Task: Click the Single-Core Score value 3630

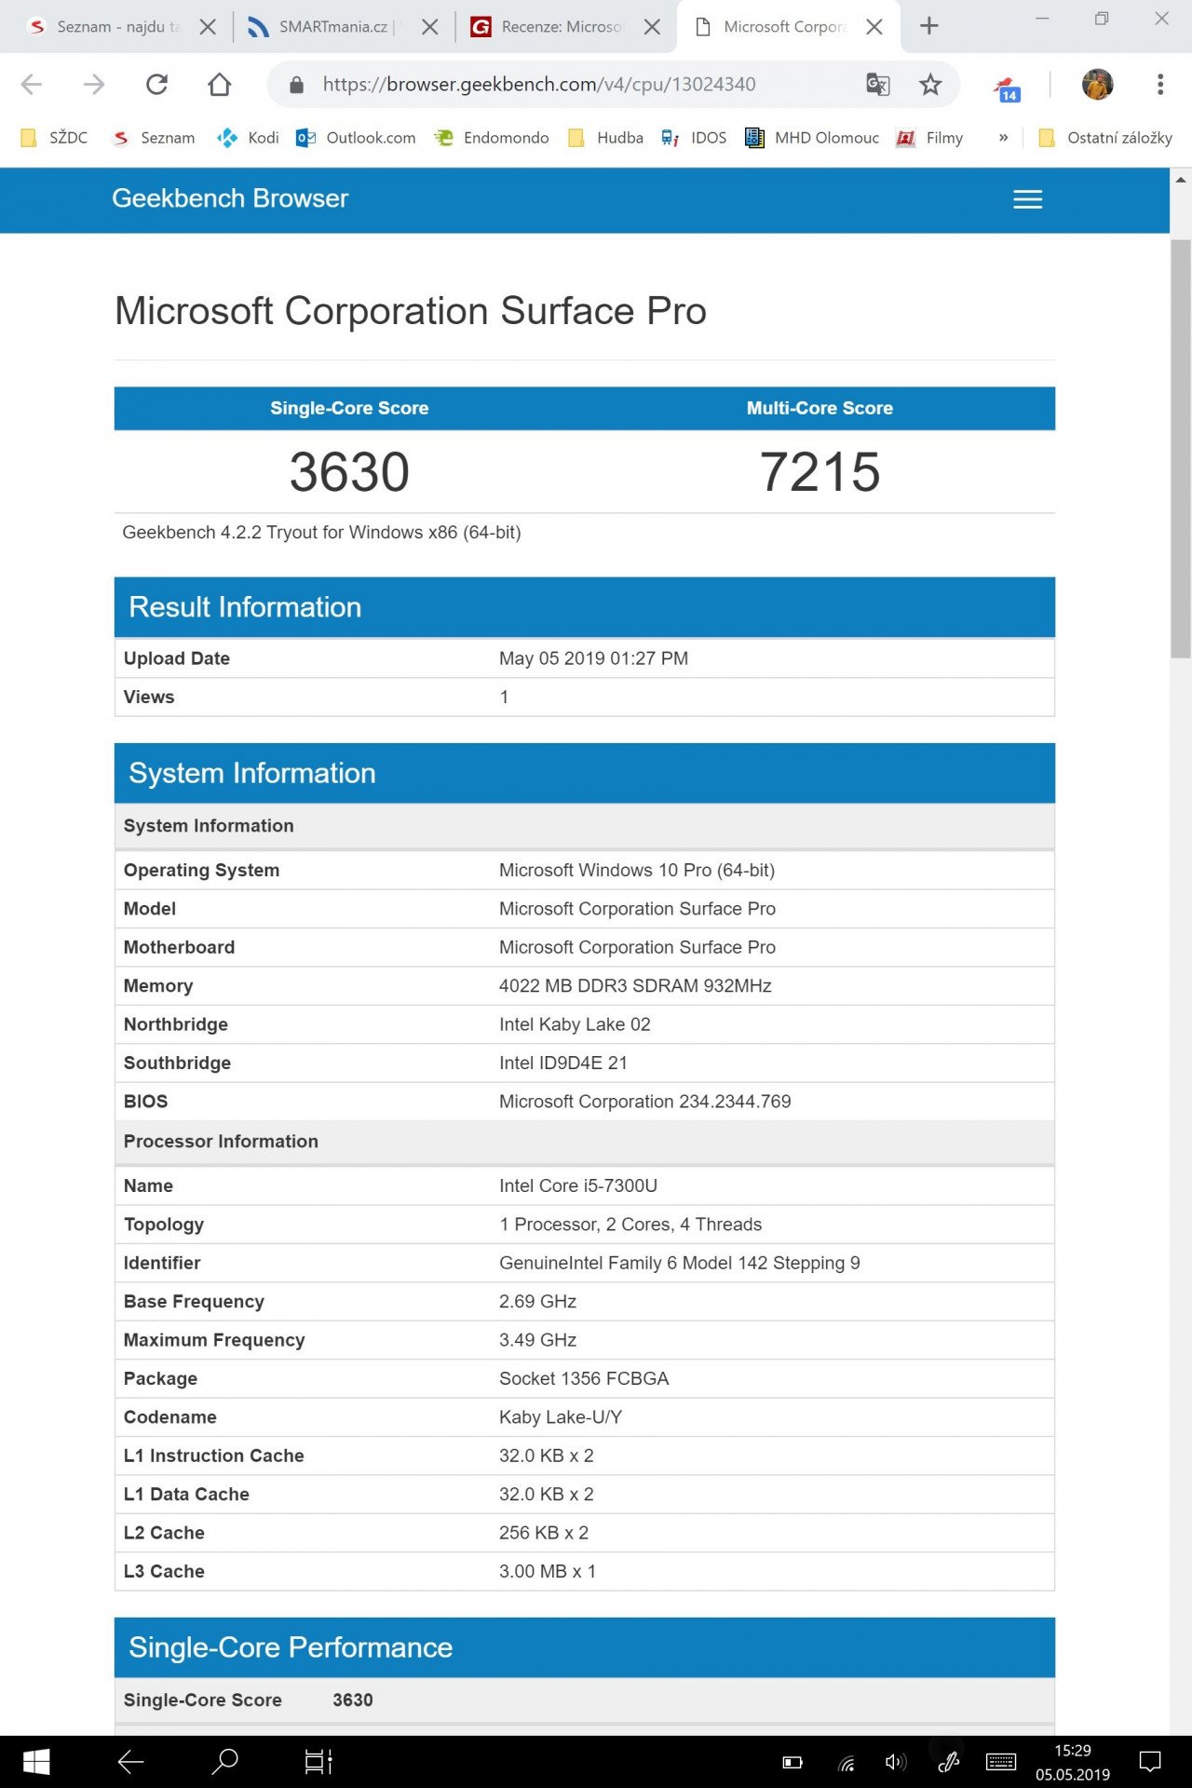Action: (349, 472)
